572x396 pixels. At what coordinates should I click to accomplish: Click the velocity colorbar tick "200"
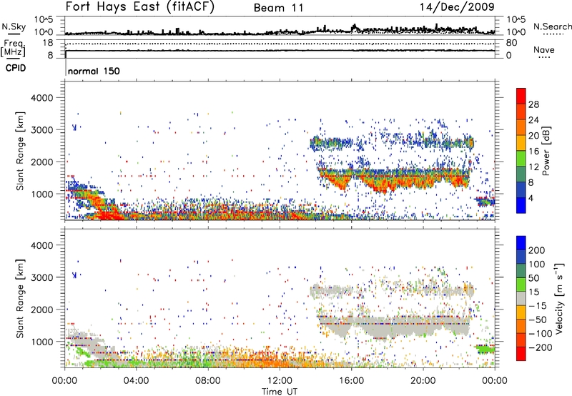coord(537,250)
